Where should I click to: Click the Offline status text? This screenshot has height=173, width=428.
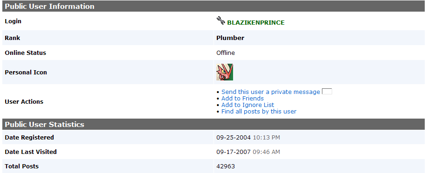pos(226,53)
